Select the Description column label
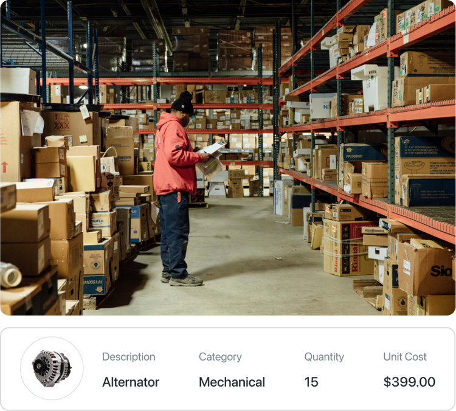 tap(128, 357)
